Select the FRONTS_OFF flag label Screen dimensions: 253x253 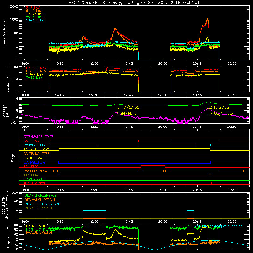[34, 179]
